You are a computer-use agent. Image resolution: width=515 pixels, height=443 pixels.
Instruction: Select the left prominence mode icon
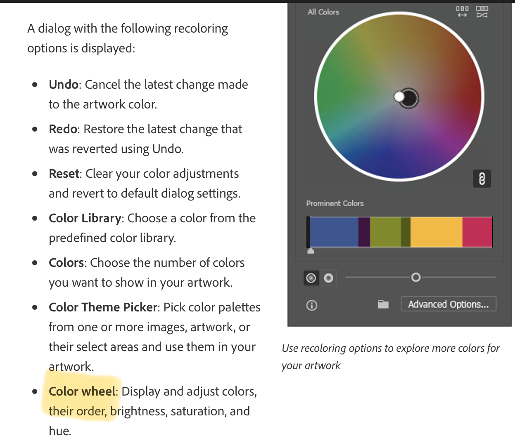pyautogui.click(x=311, y=278)
